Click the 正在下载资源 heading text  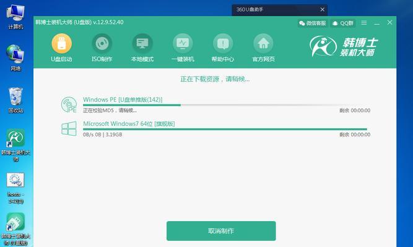215,79
